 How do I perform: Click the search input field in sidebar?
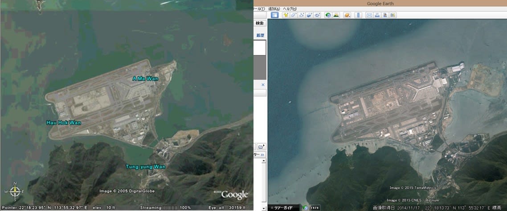(260, 48)
